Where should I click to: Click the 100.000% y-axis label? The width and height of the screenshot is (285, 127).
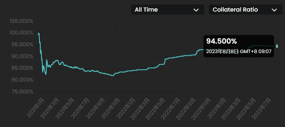pos(21,33)
